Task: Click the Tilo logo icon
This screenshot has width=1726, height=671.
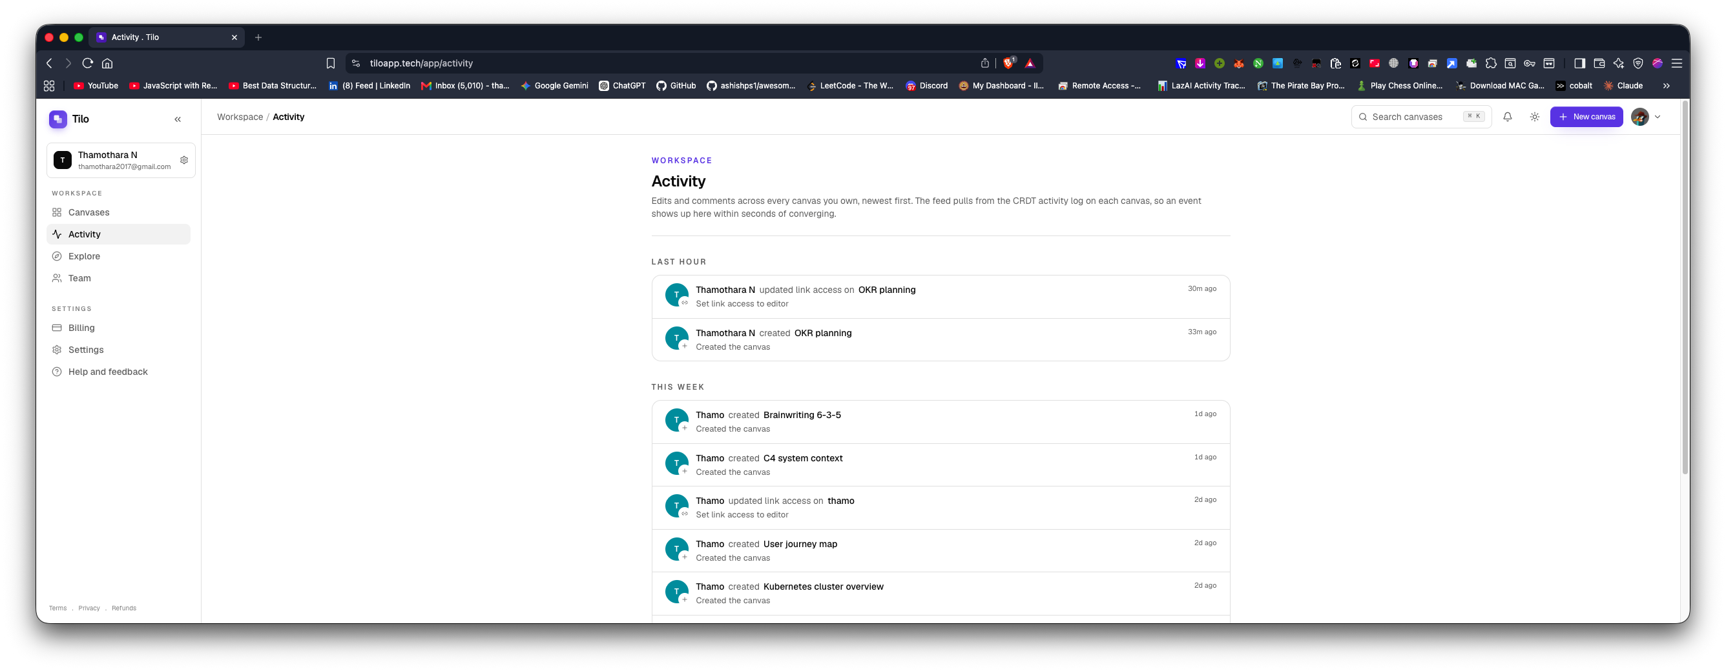Action: click(58, 119)
